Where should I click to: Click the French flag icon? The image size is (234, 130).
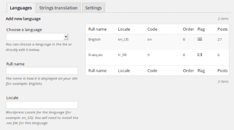pyautogui.click(x=199, y=55)
